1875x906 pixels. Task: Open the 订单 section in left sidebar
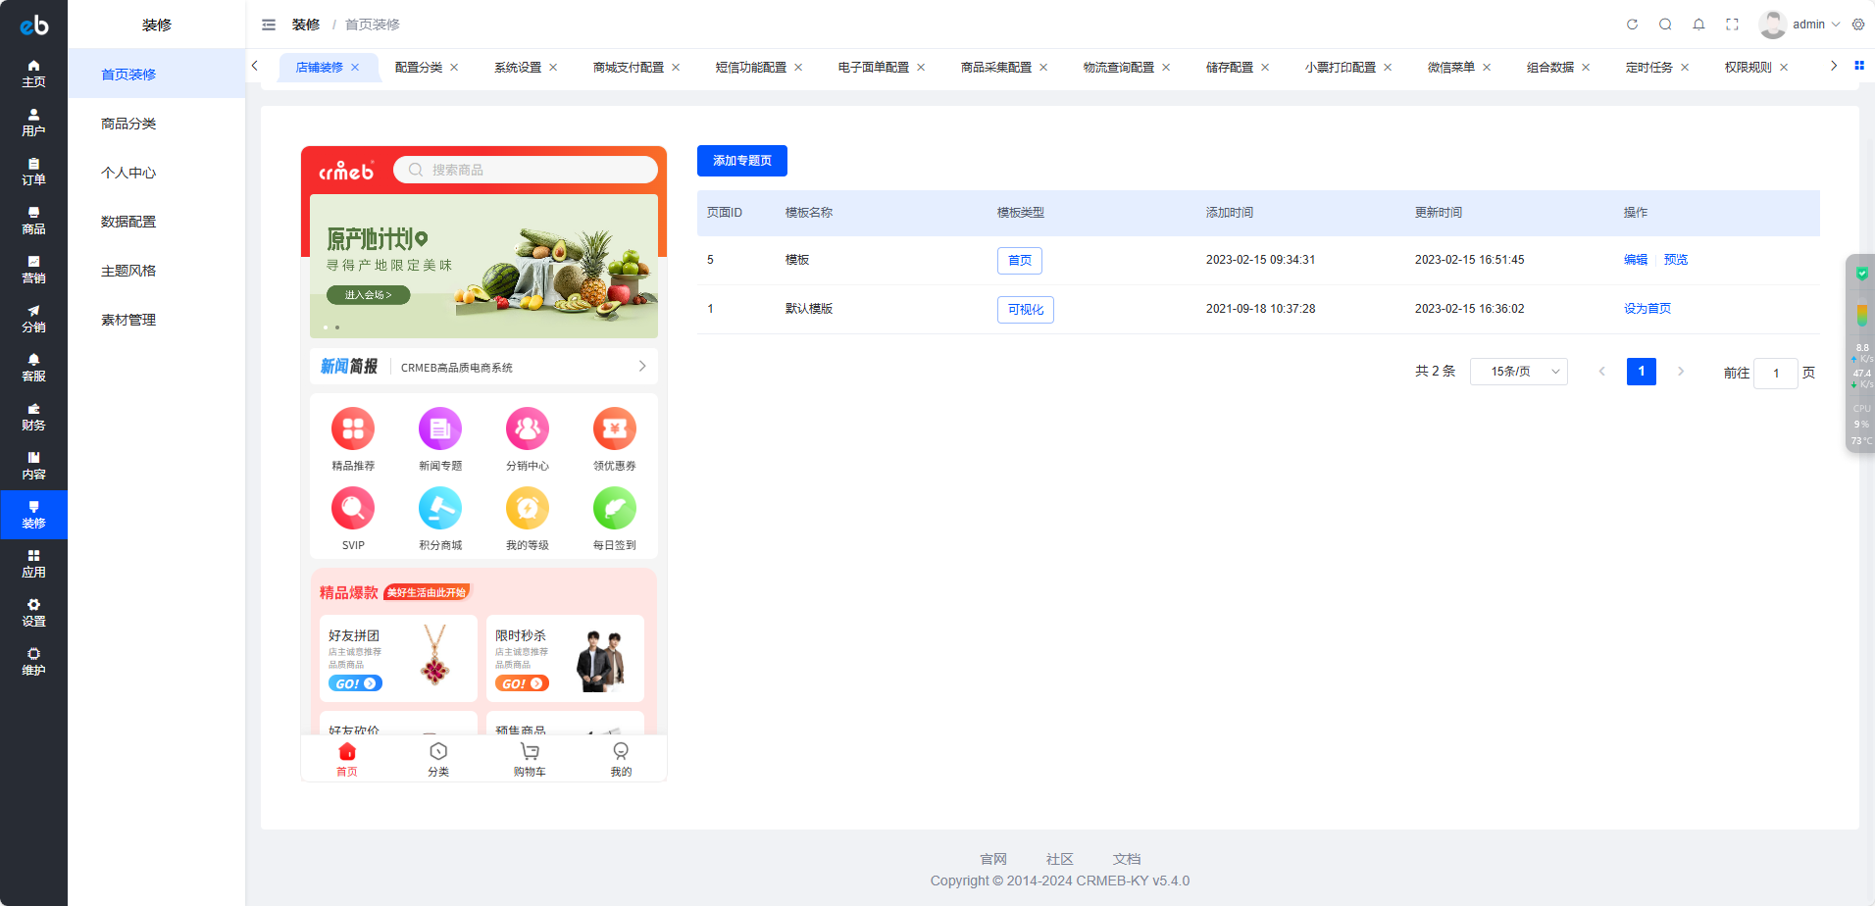click(33, 172)
